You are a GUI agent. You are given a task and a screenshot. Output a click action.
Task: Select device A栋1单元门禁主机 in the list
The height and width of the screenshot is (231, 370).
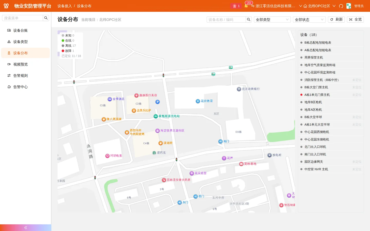click(x=331, y=95)
